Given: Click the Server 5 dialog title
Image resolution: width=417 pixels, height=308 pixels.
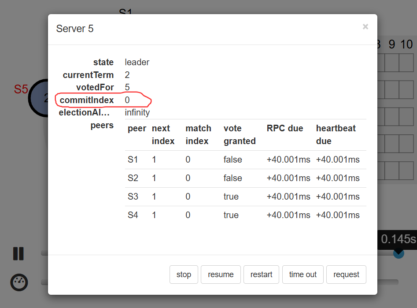Looking at the screenshot, I should point(75,29).
